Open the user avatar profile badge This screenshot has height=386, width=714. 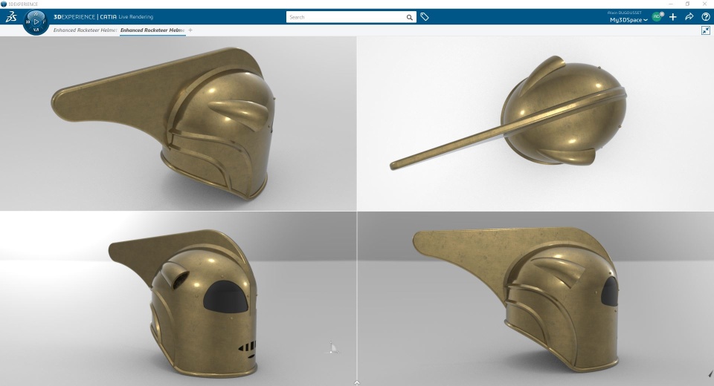coord(657,17)
